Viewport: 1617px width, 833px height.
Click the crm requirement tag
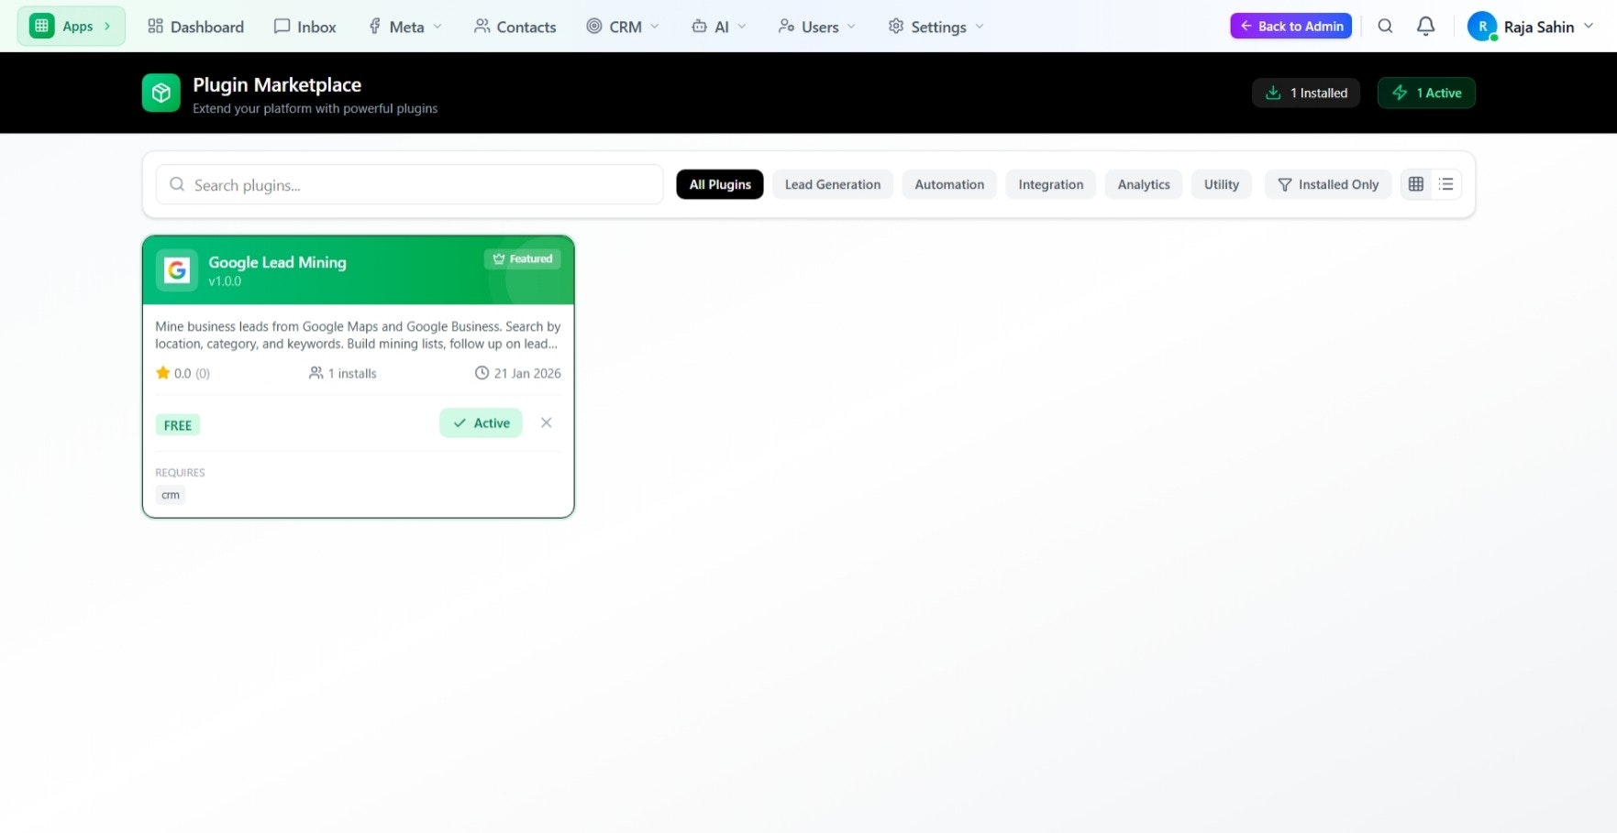[x=171, y=495]
